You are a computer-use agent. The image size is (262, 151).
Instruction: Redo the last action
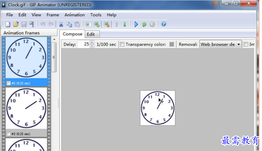coord(51,24)
